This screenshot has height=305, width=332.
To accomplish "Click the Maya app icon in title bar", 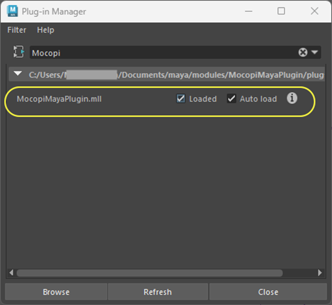I will (x=12, y=11).
